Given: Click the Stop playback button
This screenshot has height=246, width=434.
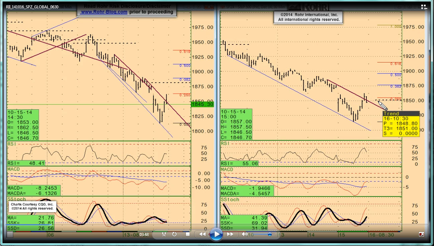Looking at the screenshot, I should pos(188,234).
